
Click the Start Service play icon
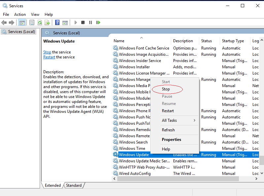[76, 22]
